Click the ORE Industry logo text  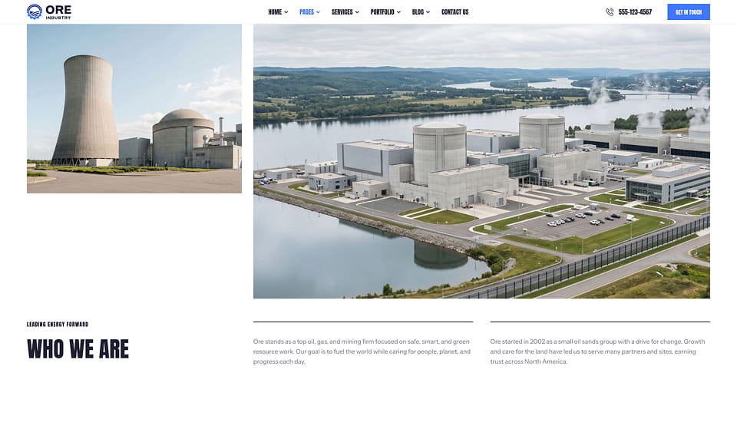[58, 12]
